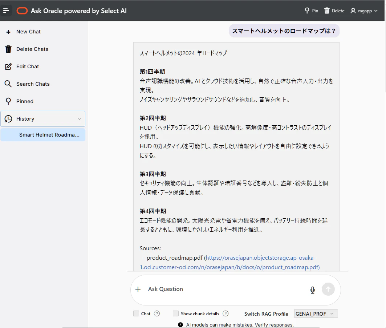
Task: Click the plus attach icon in question box
Action: tap(138, 289)
